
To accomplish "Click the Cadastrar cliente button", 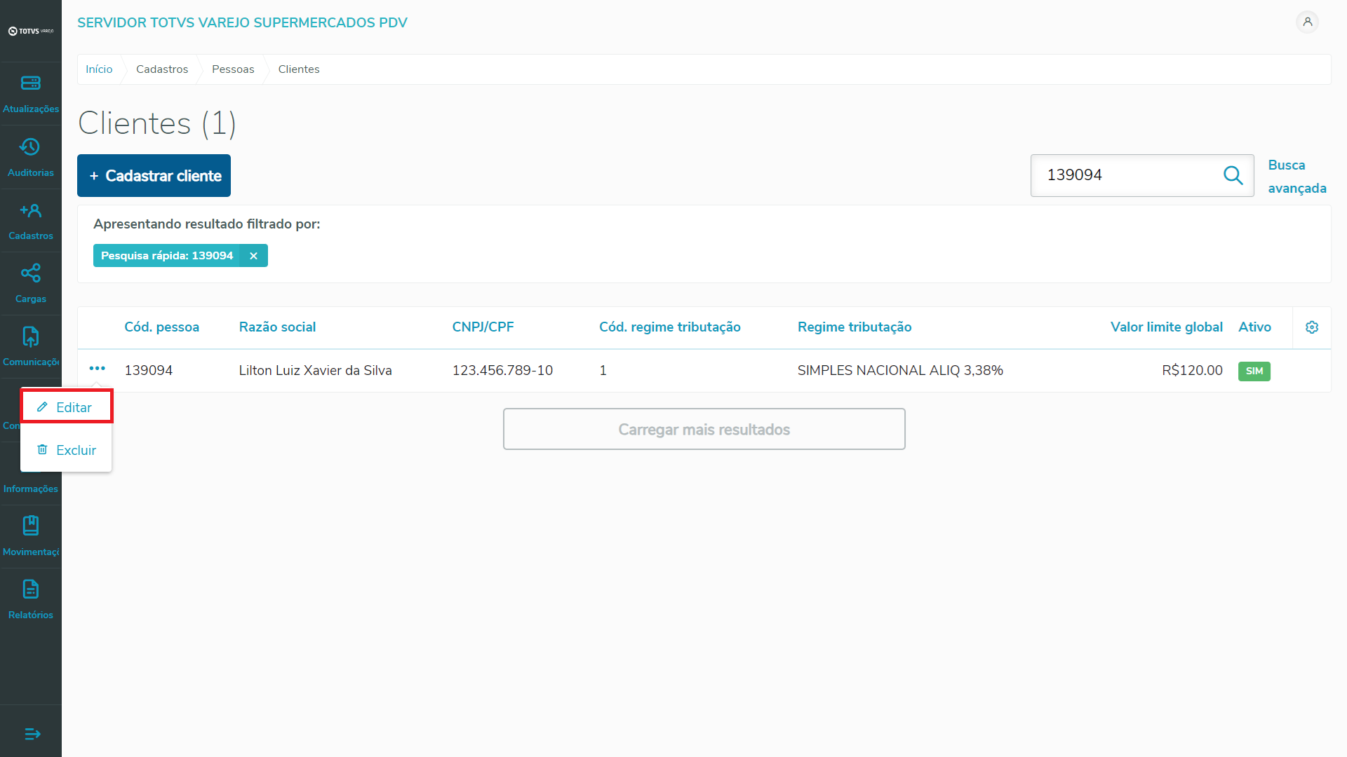I will click(x=154, y=176).
